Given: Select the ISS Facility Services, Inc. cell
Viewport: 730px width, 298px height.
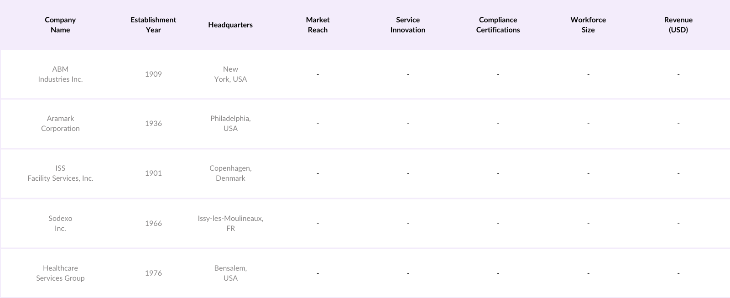Looking at the screenshot, I should coord(60,173).
